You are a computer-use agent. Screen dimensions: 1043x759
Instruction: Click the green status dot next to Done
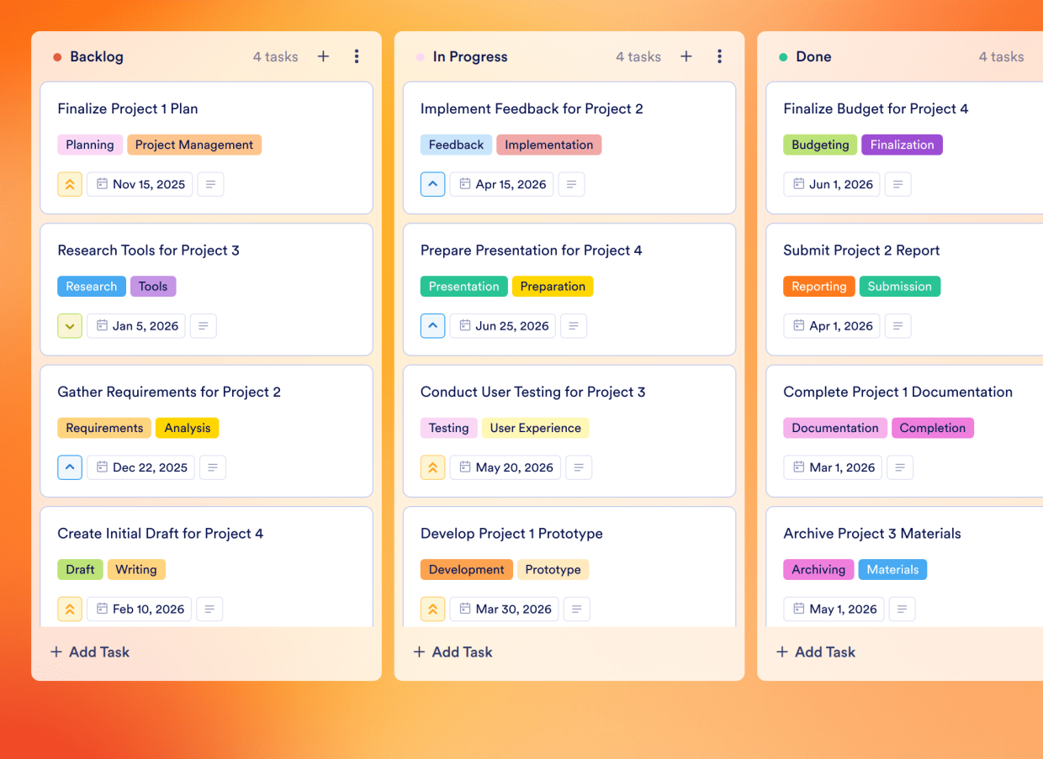coord(783,56)
